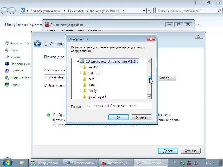Open Персонализация in Control Panel
Image resolution: width=223 pixels, height=167 pixels.
[21, 64]
